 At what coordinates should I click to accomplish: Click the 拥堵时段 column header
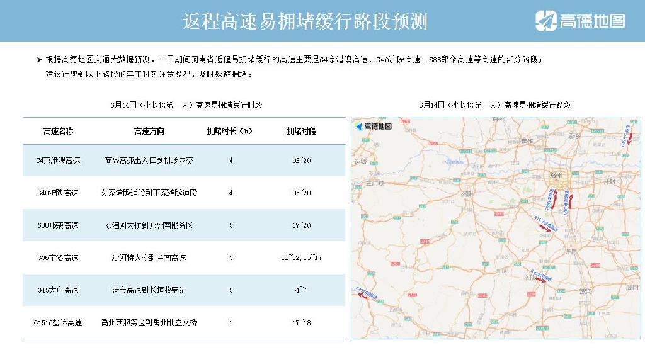[x=301, y=131]
